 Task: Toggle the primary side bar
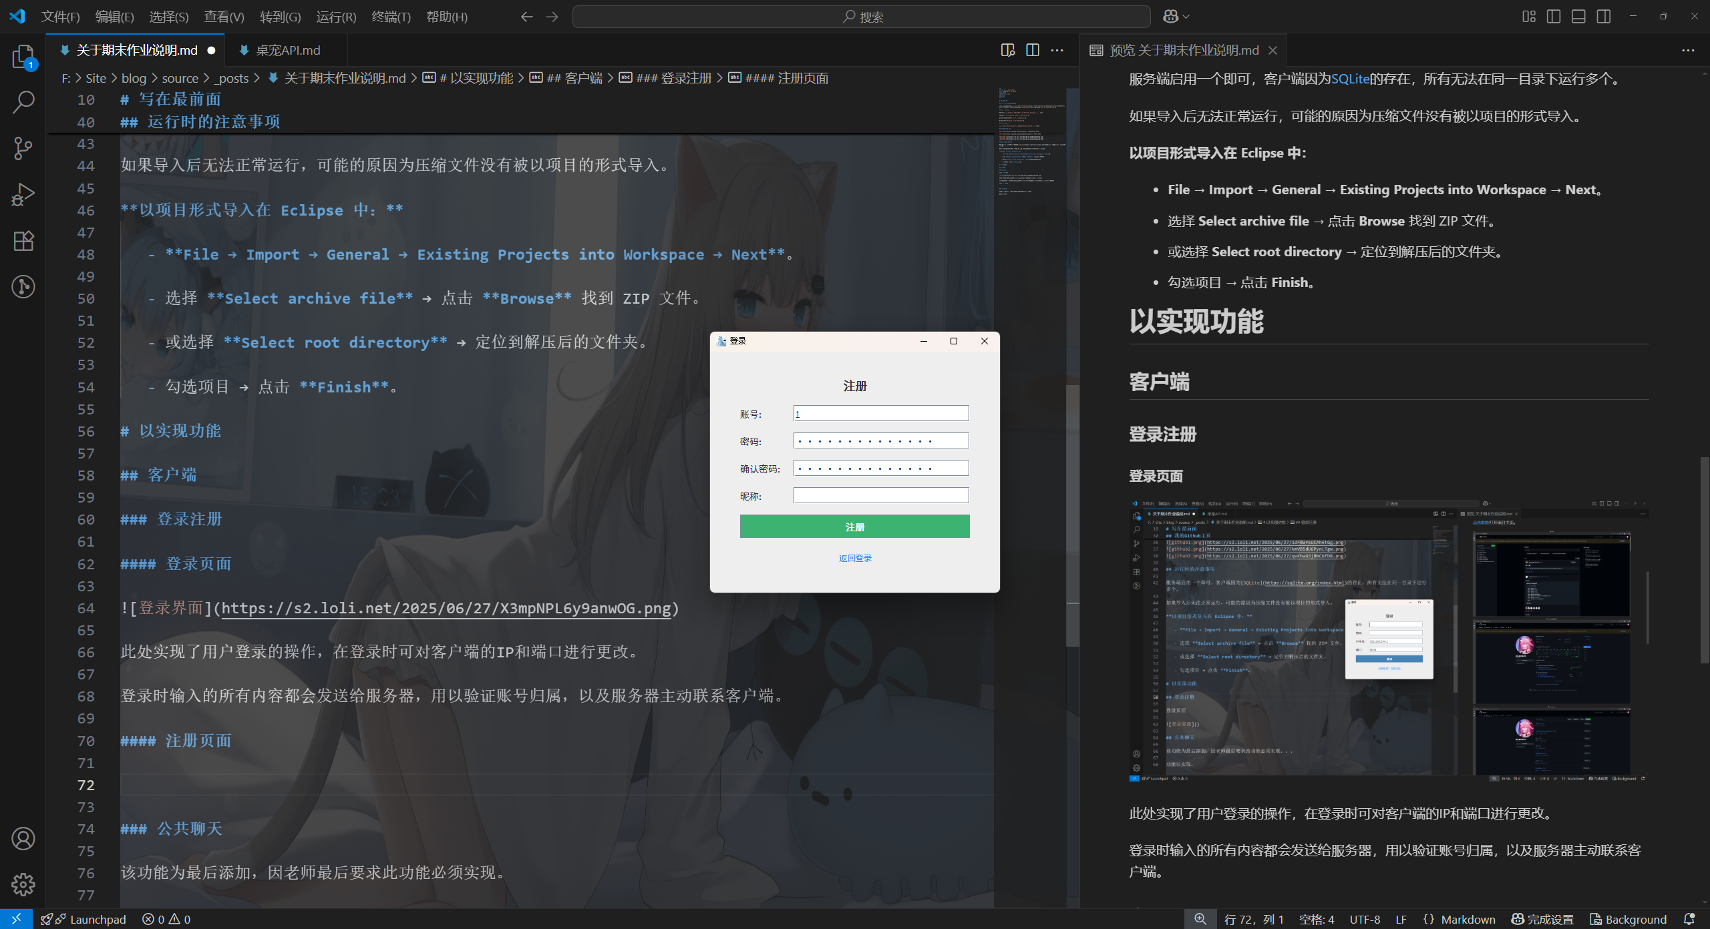point(1554,17)
